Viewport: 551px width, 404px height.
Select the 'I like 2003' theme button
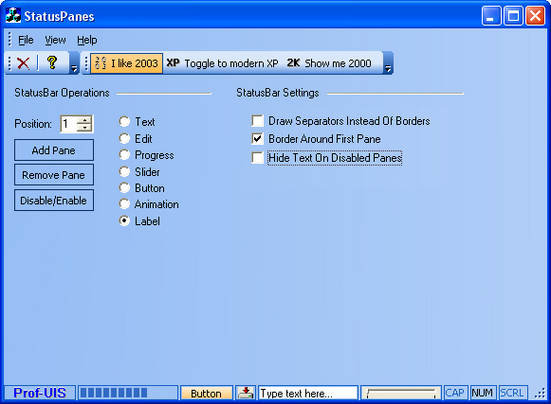(x=126, y=63)
